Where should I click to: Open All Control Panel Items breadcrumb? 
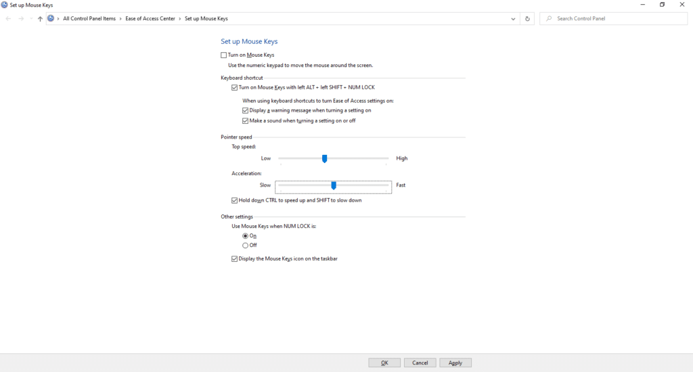tap(89, 18)
